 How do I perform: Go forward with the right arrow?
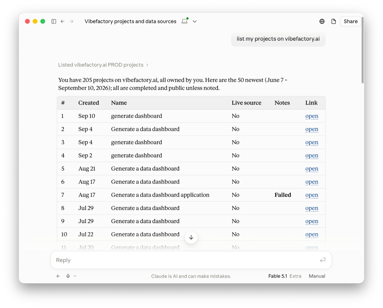71,21
